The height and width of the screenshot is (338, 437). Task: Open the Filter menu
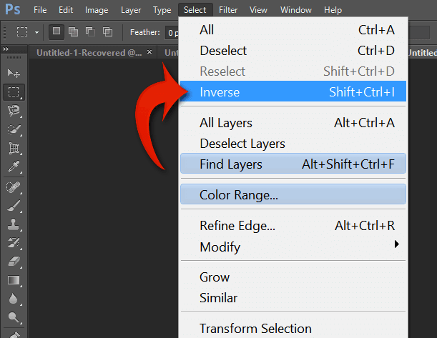click(228, 10)
